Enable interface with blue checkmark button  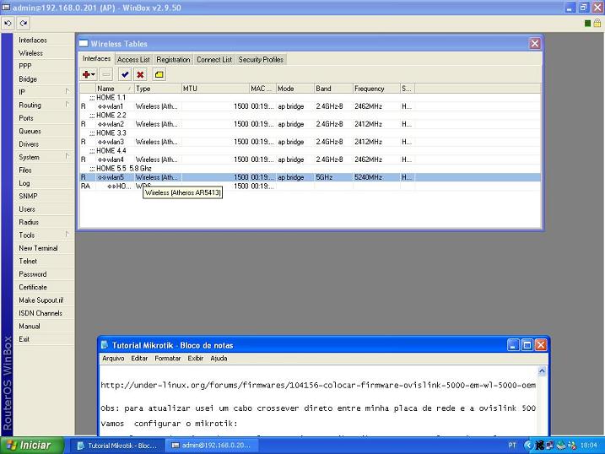coord(125,74)
